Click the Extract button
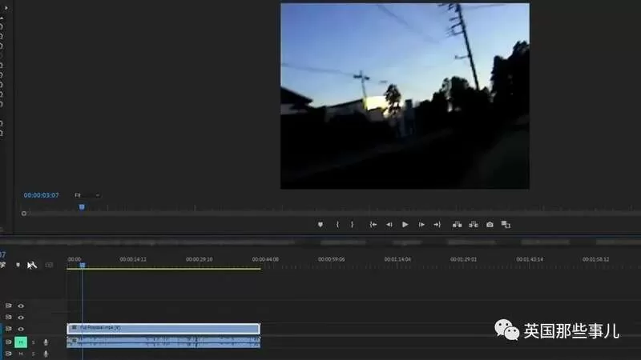The height and width of the screenshot is (360, 641). click(474, 225)
